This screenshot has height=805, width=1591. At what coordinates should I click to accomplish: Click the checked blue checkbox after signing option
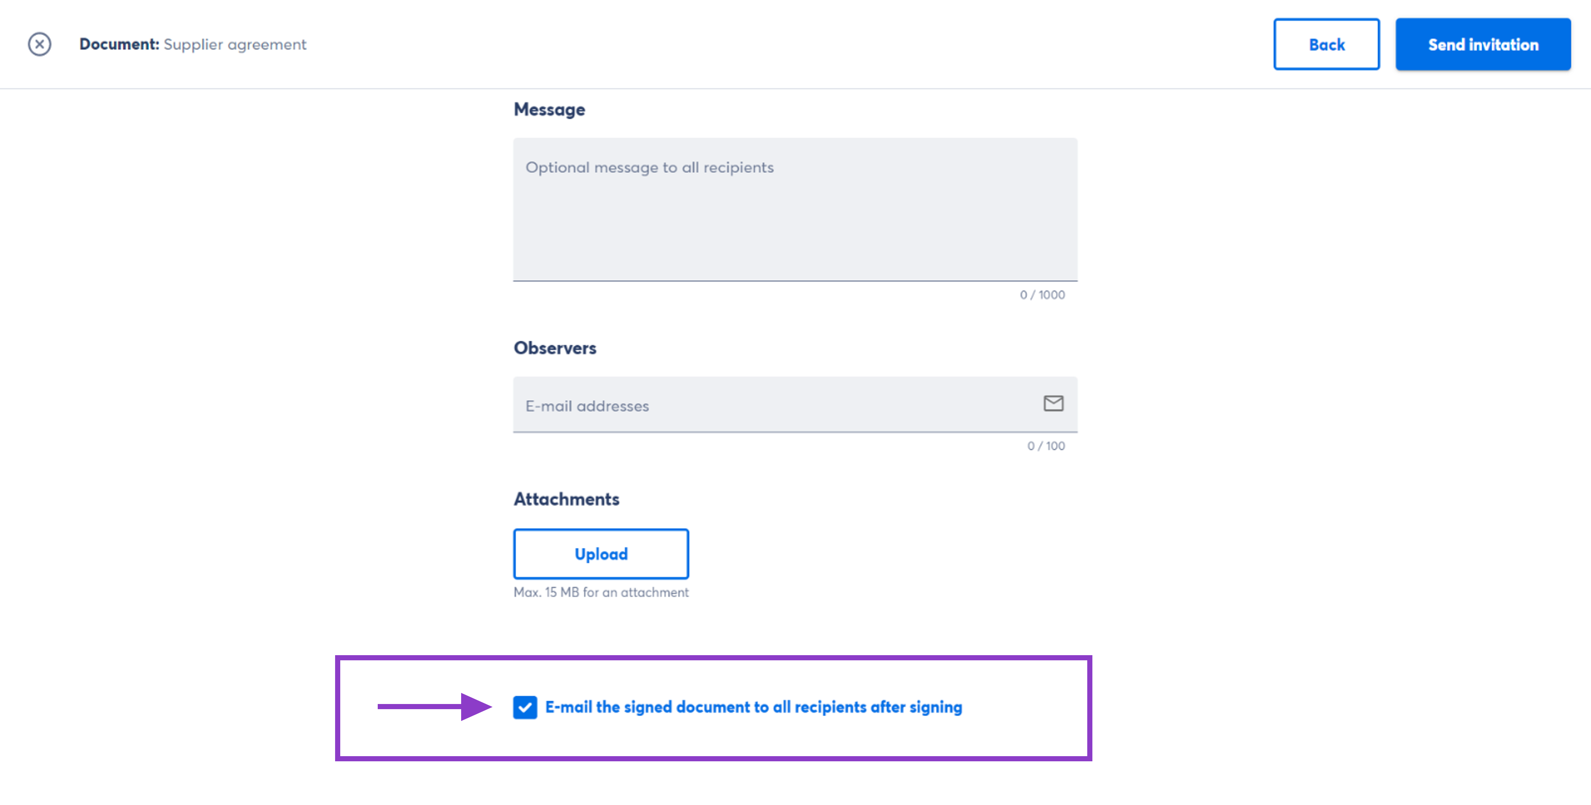pos(525,707)
